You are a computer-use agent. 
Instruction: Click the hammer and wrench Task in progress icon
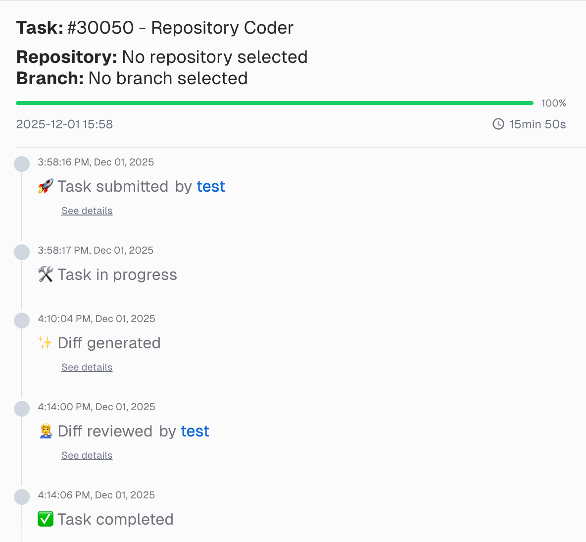46,274
